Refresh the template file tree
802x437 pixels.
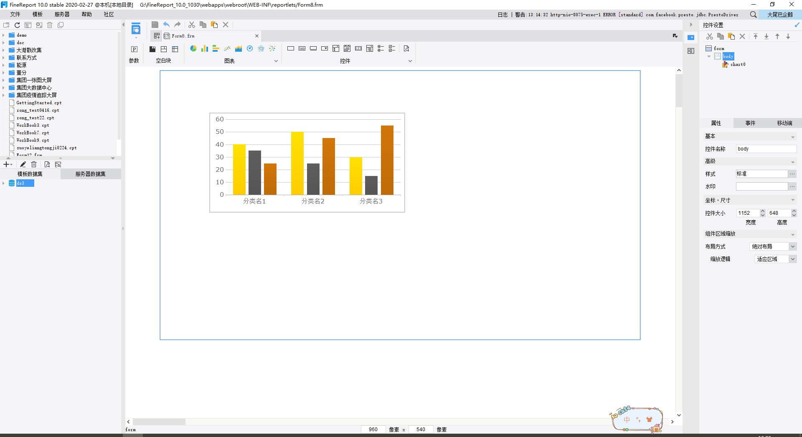17,25
